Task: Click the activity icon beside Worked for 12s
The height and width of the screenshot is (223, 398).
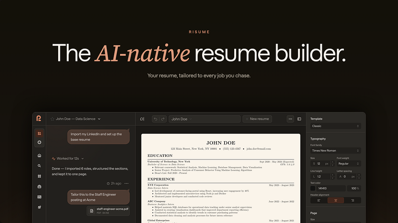Action: pos(53,159)
